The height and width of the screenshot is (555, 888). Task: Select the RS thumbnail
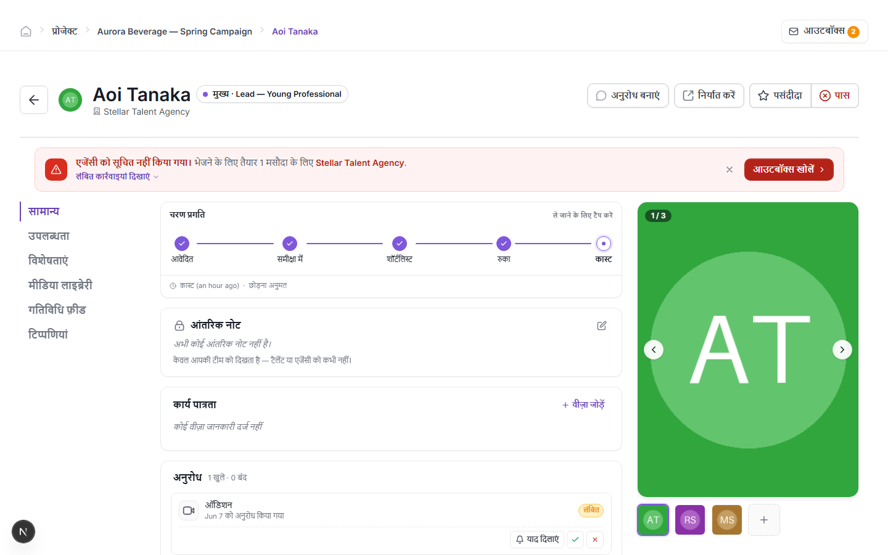[x=690, y=520]
